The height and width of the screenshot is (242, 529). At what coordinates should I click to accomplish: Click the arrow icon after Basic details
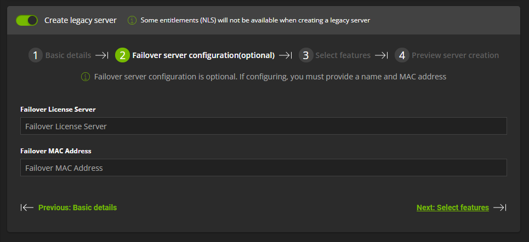101,55
